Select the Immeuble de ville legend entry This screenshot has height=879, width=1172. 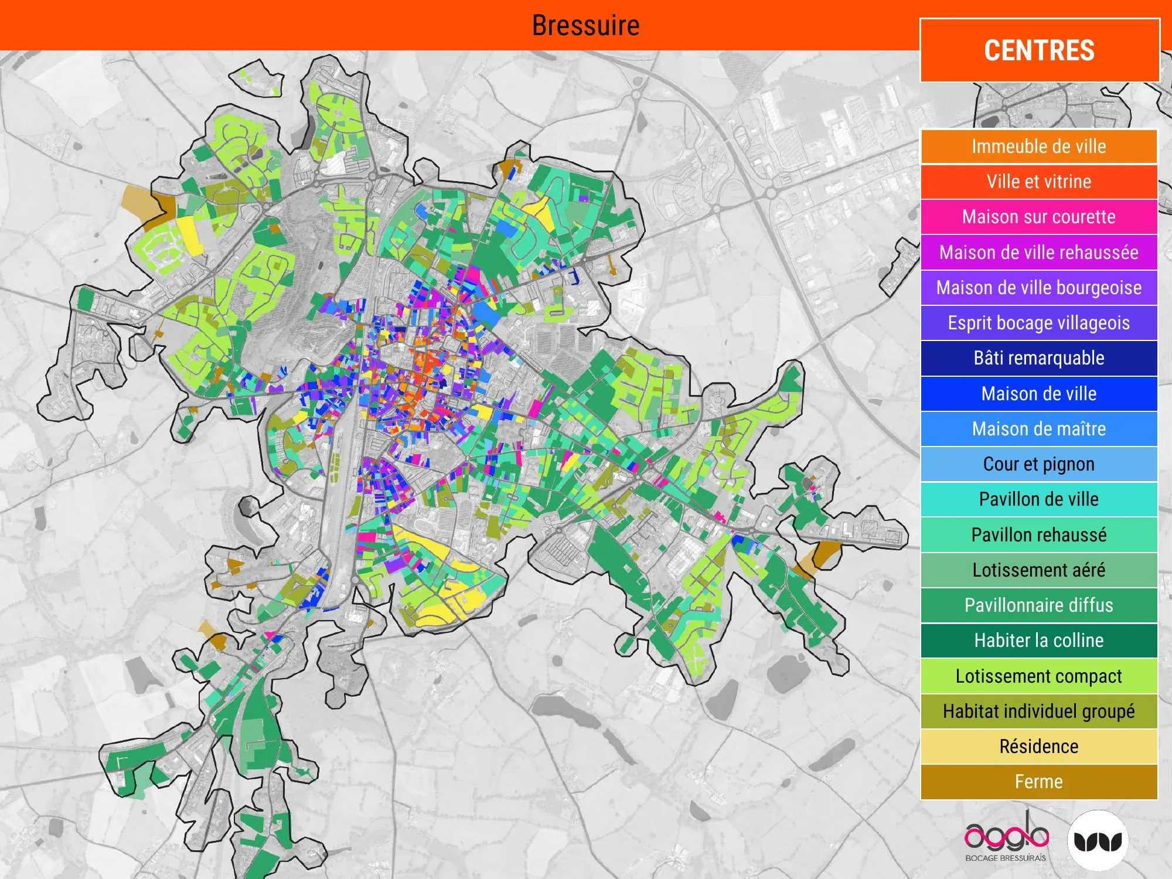[1039, 146]
